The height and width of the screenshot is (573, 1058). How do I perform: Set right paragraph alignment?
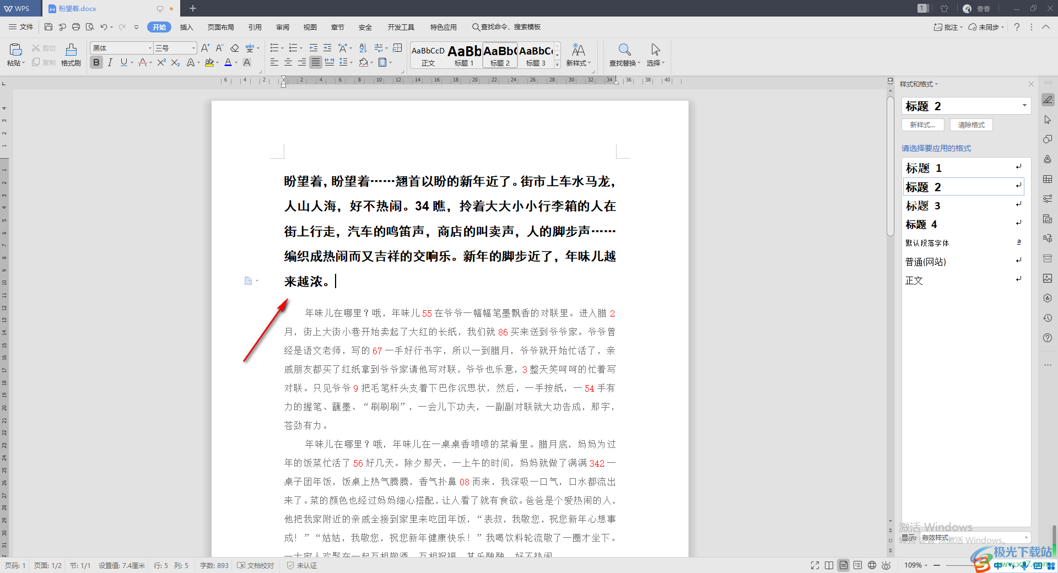coord(302,62)
